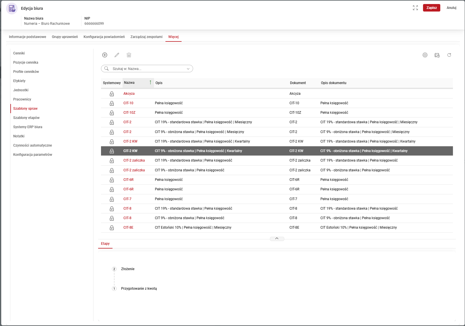Click the lock icon in the Akcyza row
The height and width of the screenshot is (326, 465).
pos(112,94)
